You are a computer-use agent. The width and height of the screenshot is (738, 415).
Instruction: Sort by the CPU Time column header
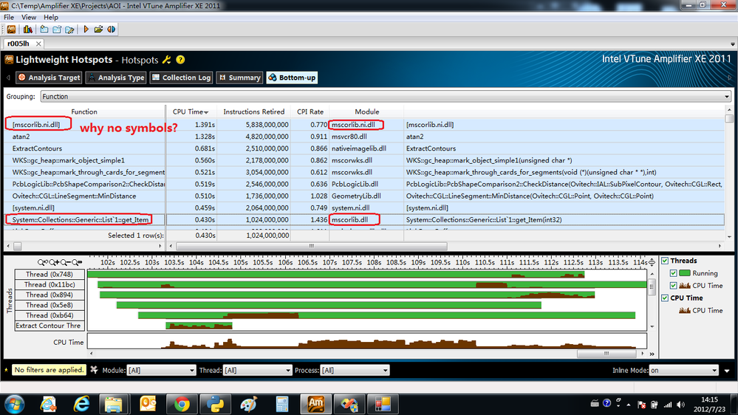click(x=191, y=112)
